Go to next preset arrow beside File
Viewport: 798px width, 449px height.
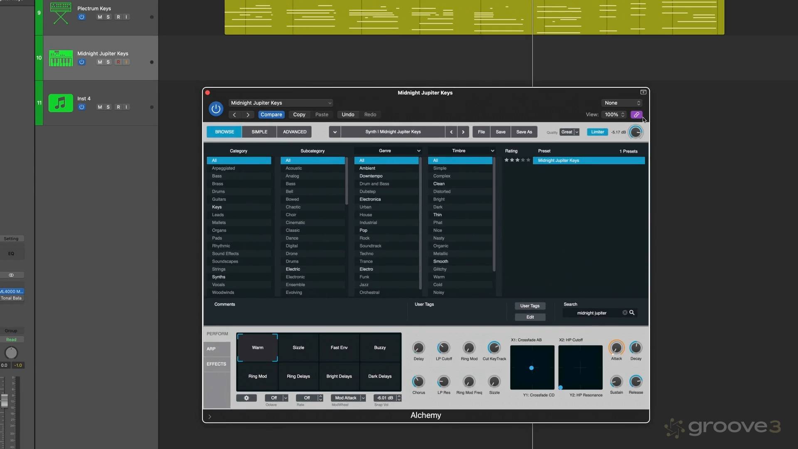(463, 132)
